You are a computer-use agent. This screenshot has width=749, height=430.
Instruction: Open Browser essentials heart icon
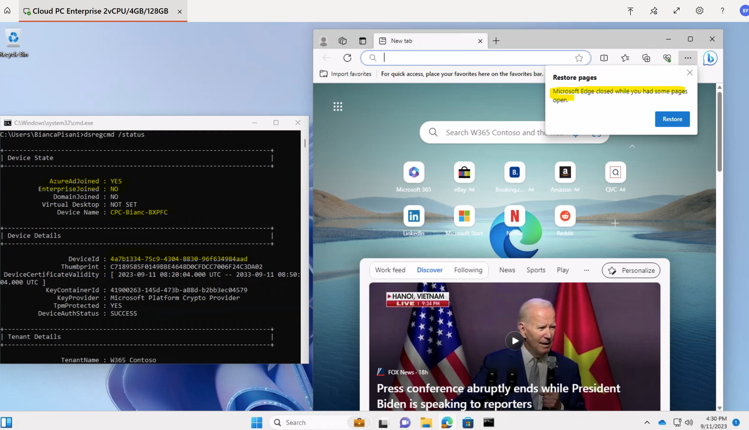tap(667, 58)
